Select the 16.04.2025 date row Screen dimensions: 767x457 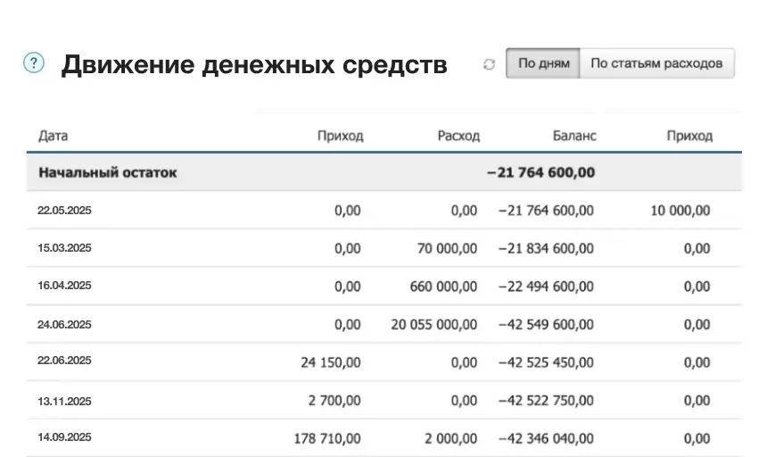click(x=384, y=286)
